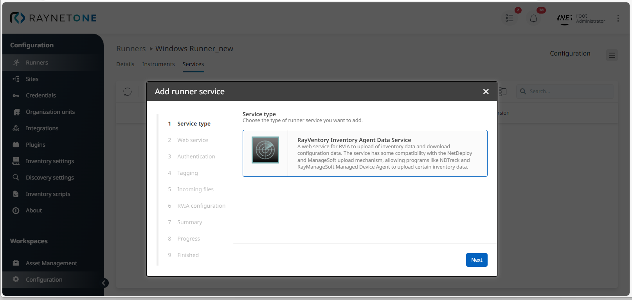Click the Configuration gear icon in Workspaces
Viewport: 632px width, 300px height.
pyautogui.click(x=16, y=279)
